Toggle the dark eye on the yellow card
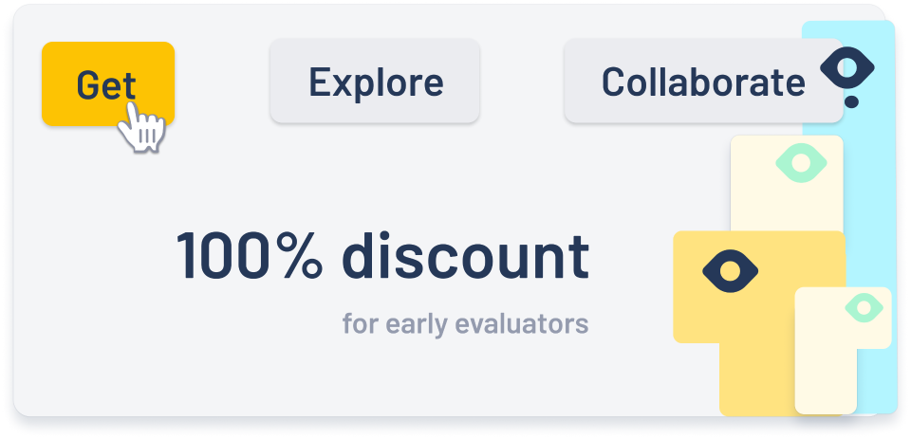Image resolution: width=911 pixels, height=439 pixels. click(730, 272)
